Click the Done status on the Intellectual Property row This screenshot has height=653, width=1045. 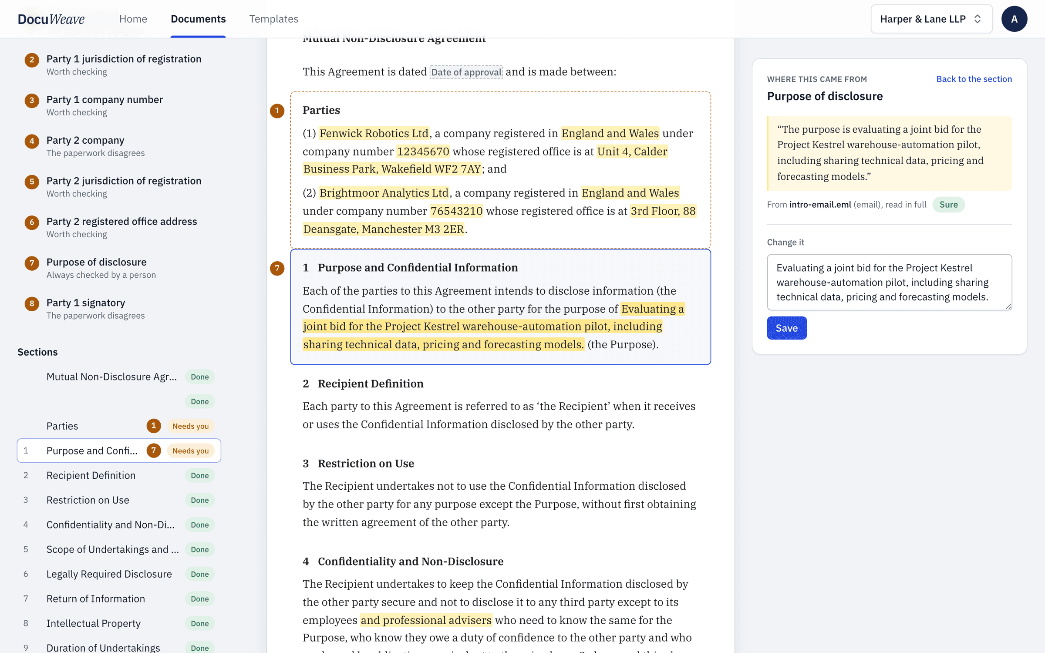tap(199, 623)
